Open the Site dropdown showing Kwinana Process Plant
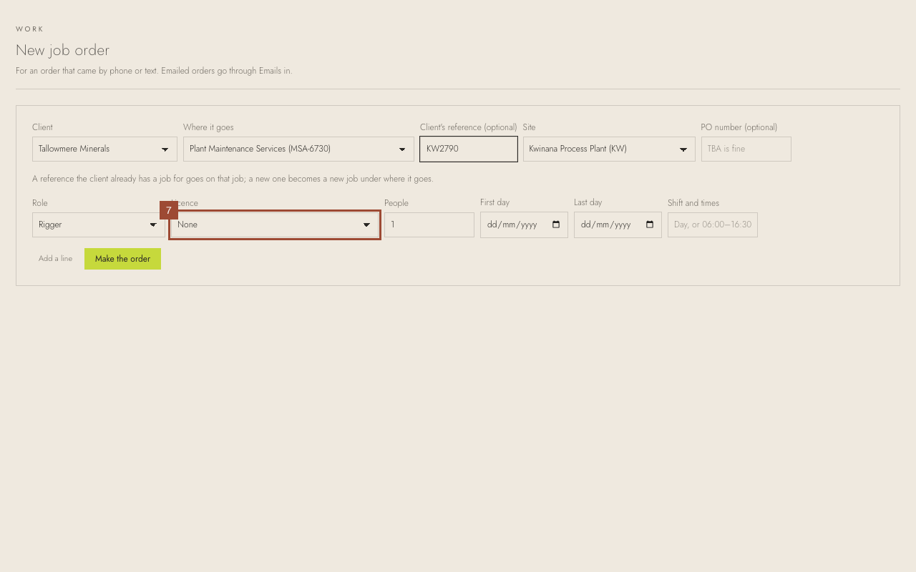This screenshot has width=916, height=572. pyautogui.click(x=609, y=149)
